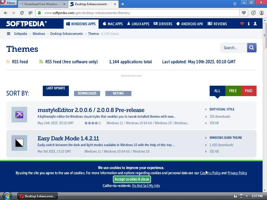Open msstyleEditor 2.0.0.6 title link

pos(91,110)
